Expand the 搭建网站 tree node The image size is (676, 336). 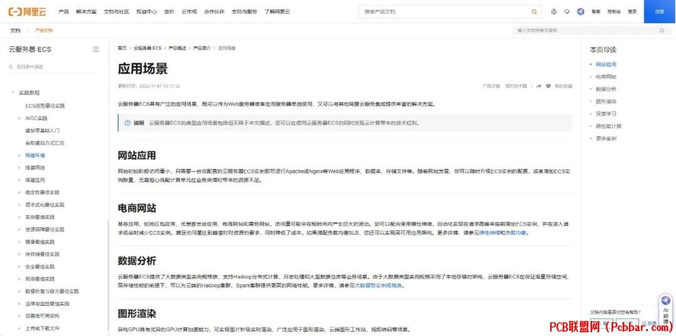tap(19, 168)
